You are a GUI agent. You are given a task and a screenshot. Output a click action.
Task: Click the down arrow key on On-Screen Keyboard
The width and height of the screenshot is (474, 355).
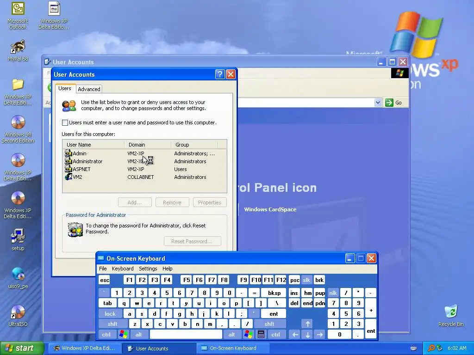(307, 335)
